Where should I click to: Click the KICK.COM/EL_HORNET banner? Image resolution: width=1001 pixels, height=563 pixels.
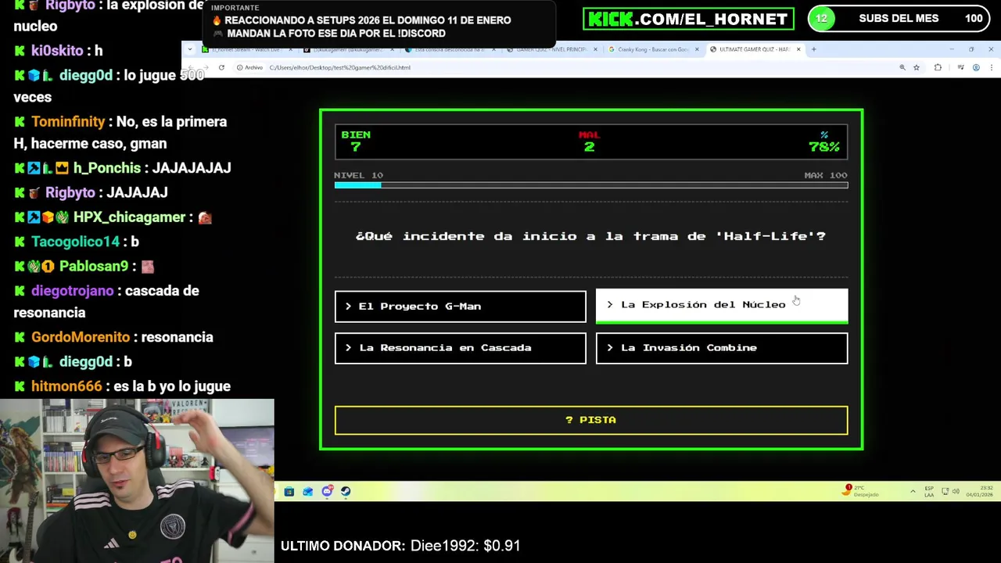point(688,19)
